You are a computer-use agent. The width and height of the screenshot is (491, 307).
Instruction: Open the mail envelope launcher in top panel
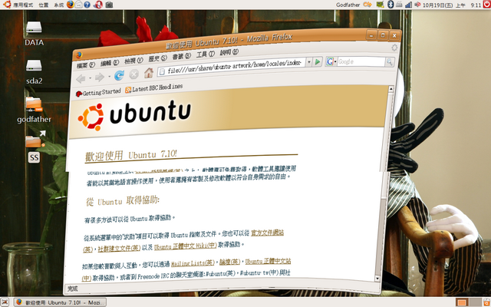pyautogui.click(x=78, y=5)
